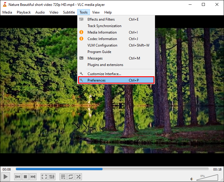224x182 pixels.
Task: Close the open Tools menu
Action: pyautogui.click(x=84, y=12)
